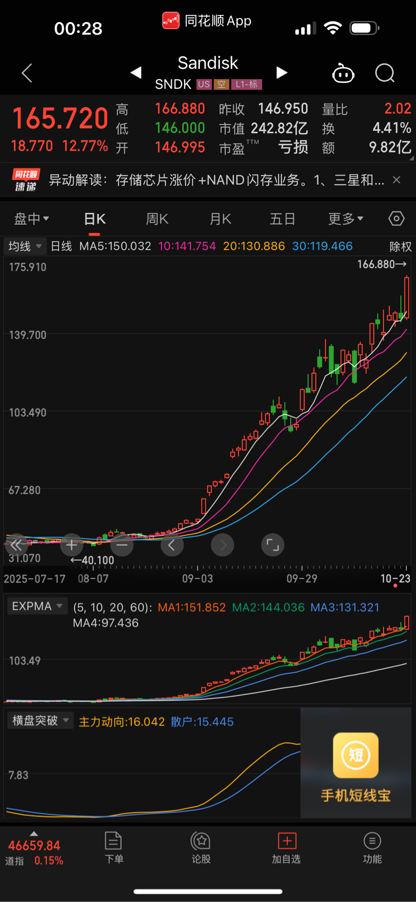Close the 异动解读 news banner
Screen dimensions: 416x902
coord(396,180)
